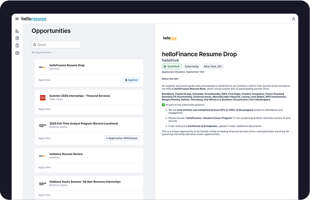Image resolution: width=310 pixels, height=200 pixels.
Task: Click the user profile icon
Action: click(294, 19)
